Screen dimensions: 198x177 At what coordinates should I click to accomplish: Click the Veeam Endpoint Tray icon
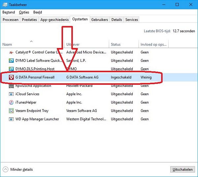tap(11, 111)
